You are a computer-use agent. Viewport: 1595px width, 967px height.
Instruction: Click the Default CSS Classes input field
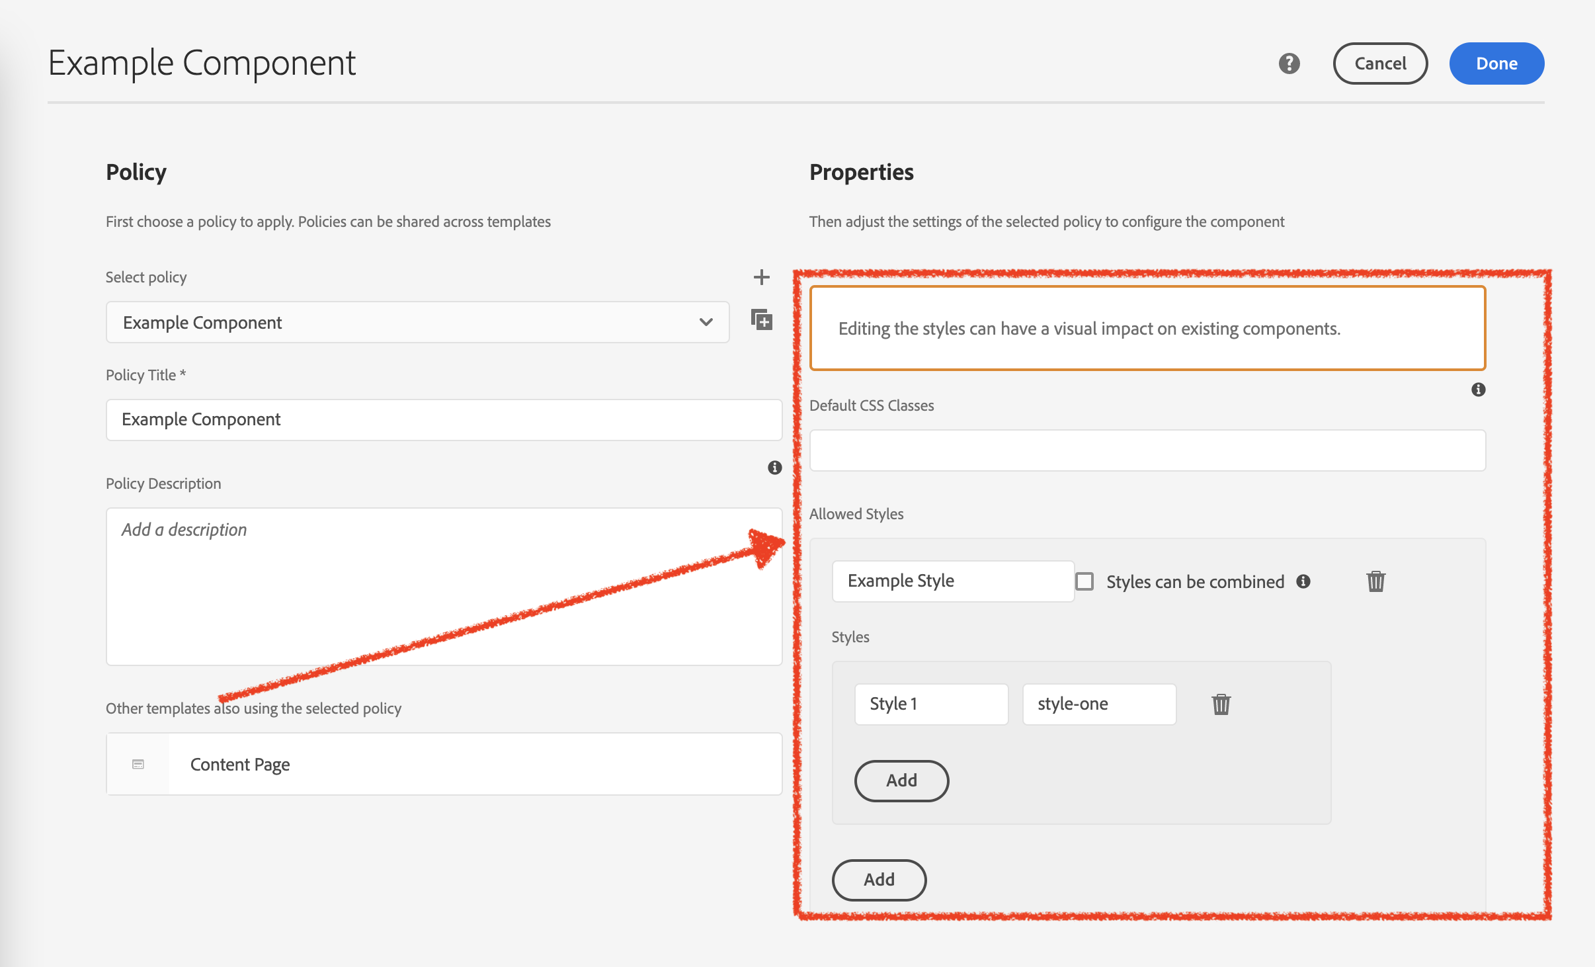click(1147, 450)
